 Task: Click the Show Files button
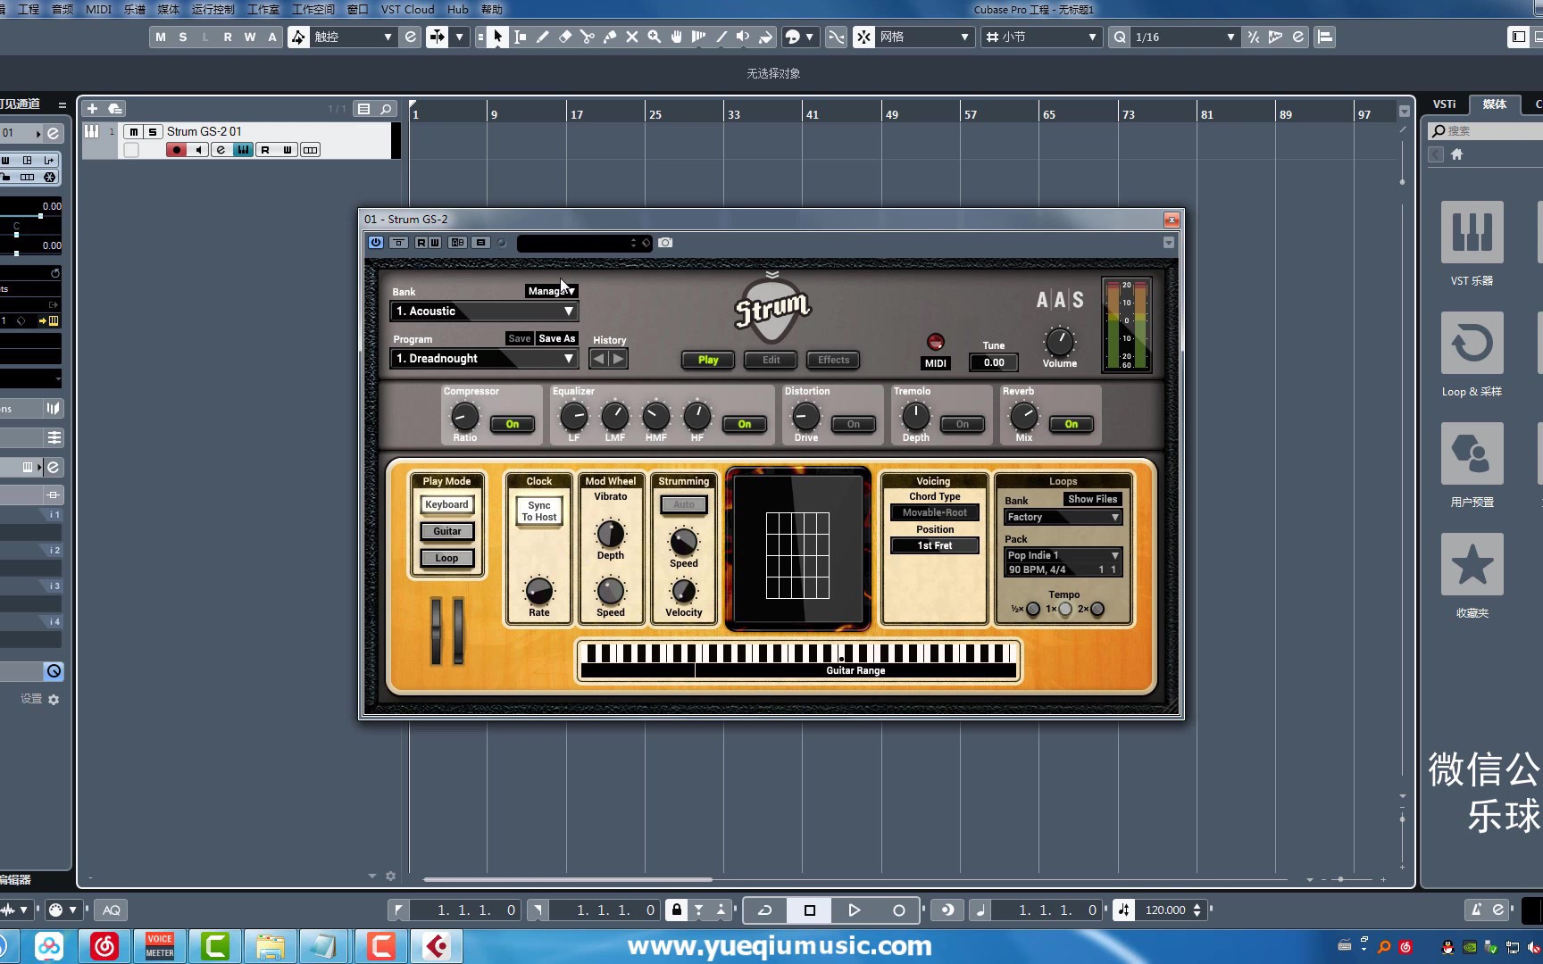(x=1092, y=500)
